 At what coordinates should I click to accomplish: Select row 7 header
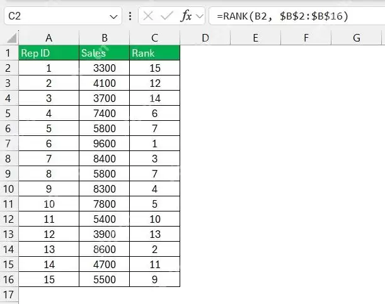[9, 144]
